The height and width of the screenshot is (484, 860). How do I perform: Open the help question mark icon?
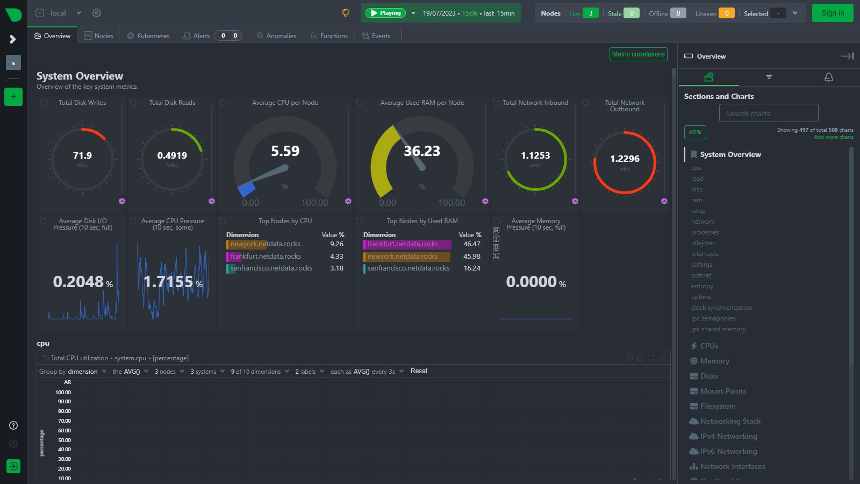13,425
